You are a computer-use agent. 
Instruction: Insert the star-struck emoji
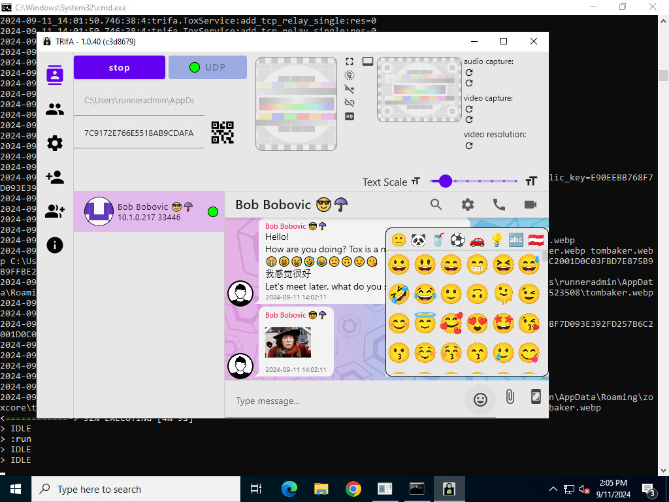click(503, 323)
